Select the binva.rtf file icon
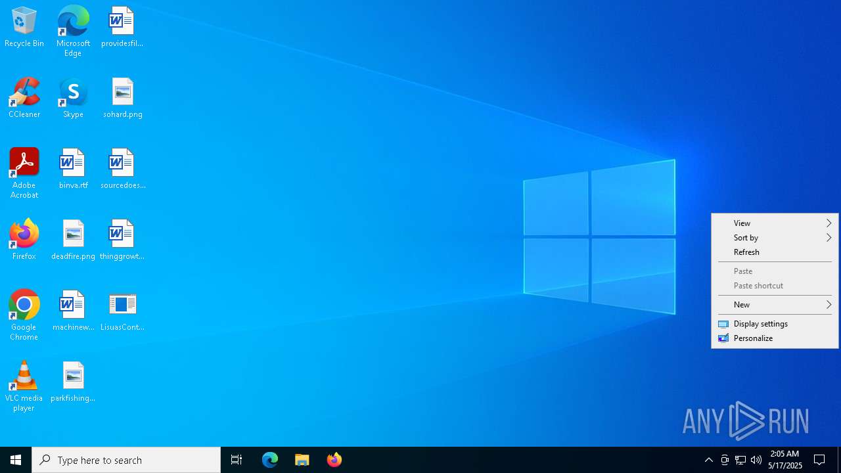The width and height of the screenshot is (841, 473). click(73, 169)
